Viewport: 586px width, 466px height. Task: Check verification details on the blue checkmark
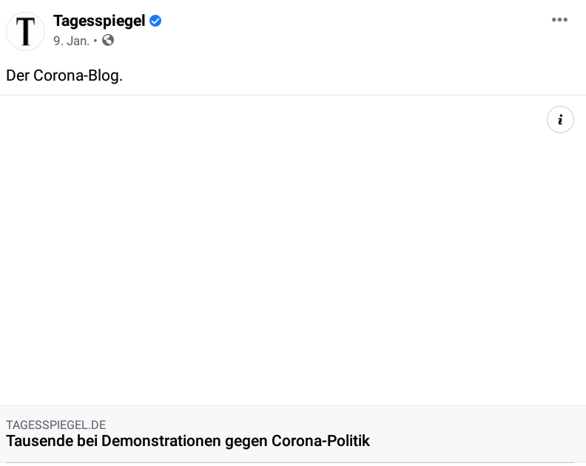(155, 21)
